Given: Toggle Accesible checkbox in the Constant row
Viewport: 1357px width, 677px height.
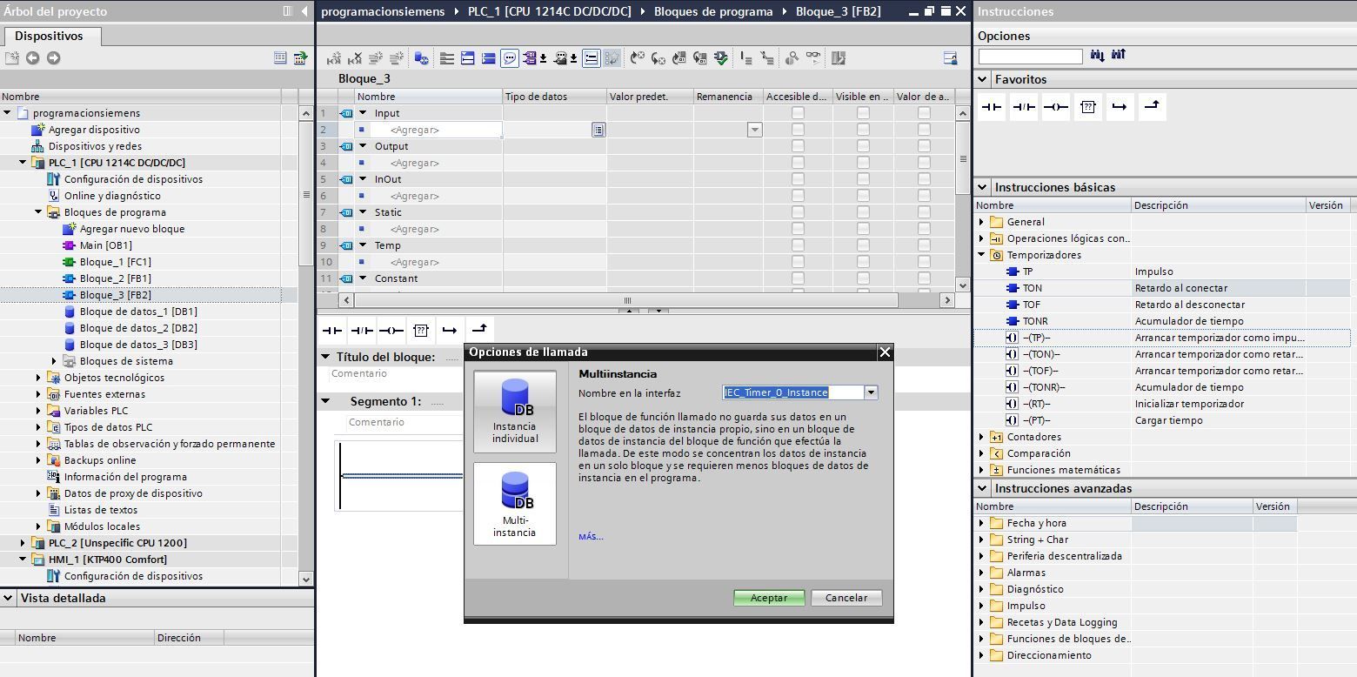Looking at the screenshot, I should [x=798, y=278].
